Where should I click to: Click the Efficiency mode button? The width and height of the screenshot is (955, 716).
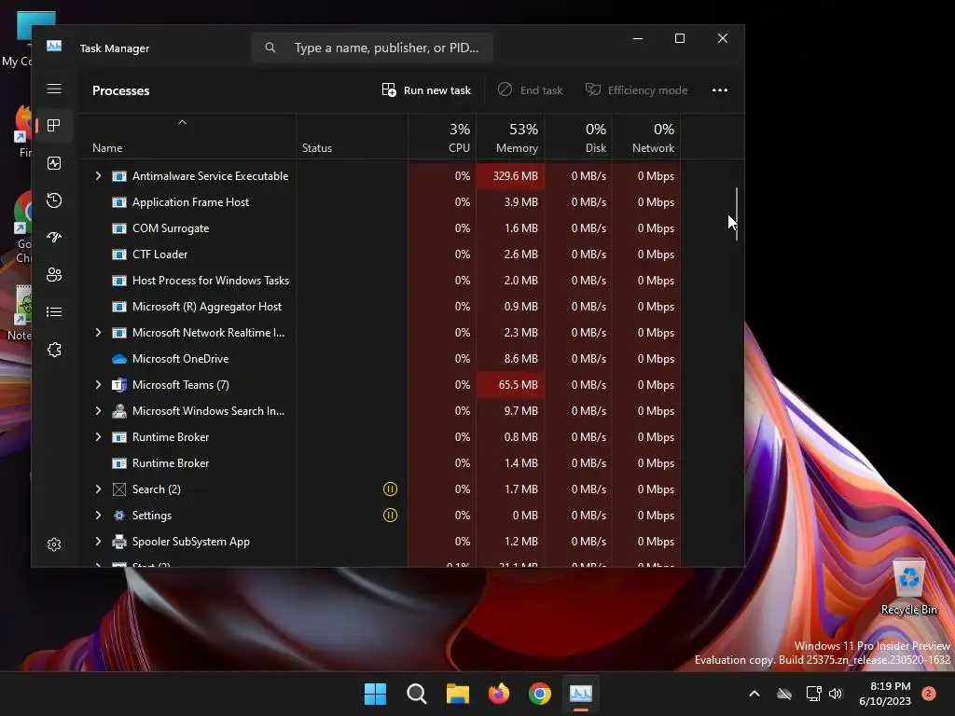click(x=636, y=90)
